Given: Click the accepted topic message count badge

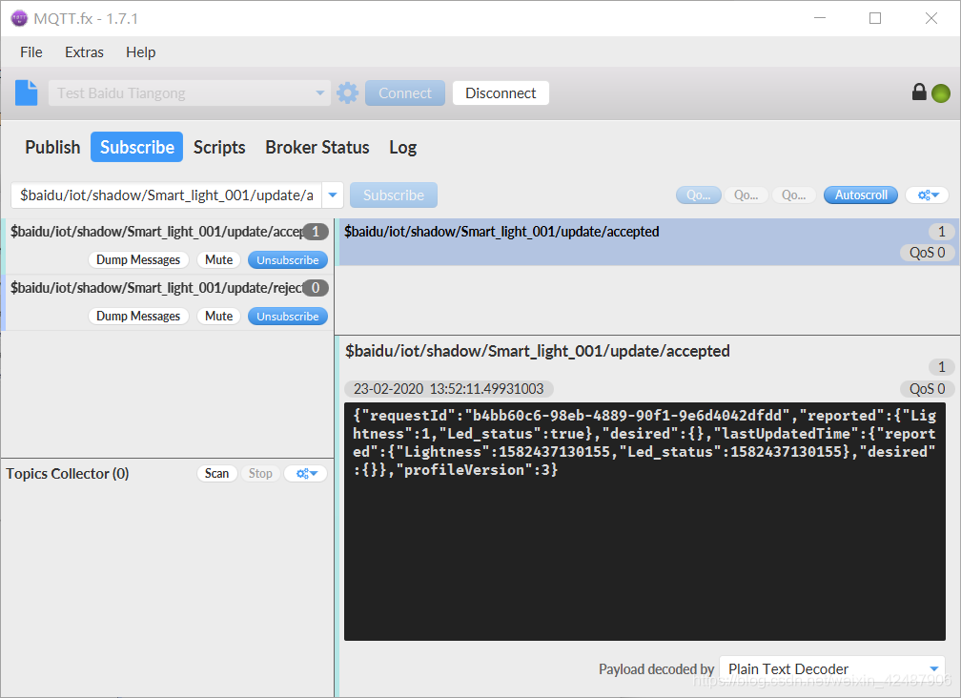Looking at the screenshot, I should click(316, 232).
